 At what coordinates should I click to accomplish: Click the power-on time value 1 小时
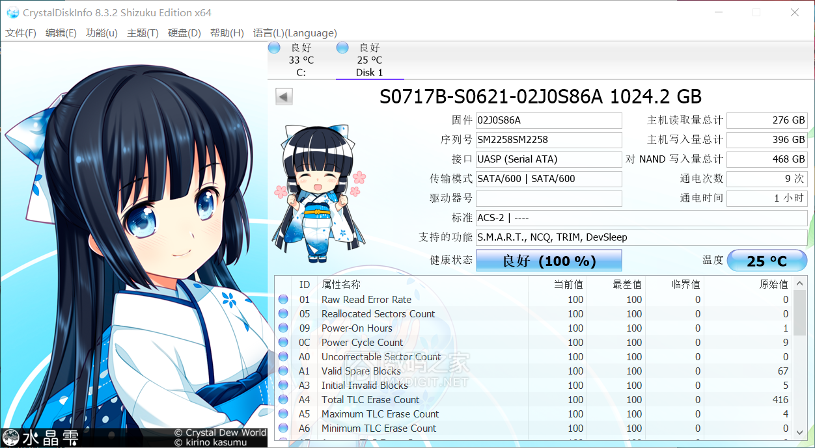click(x=767, y=198)
